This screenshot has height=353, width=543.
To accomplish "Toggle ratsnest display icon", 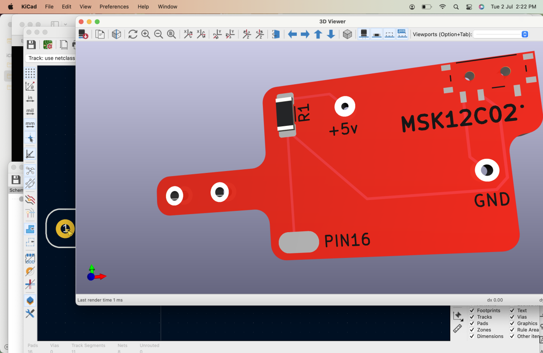I will point(30,171).
